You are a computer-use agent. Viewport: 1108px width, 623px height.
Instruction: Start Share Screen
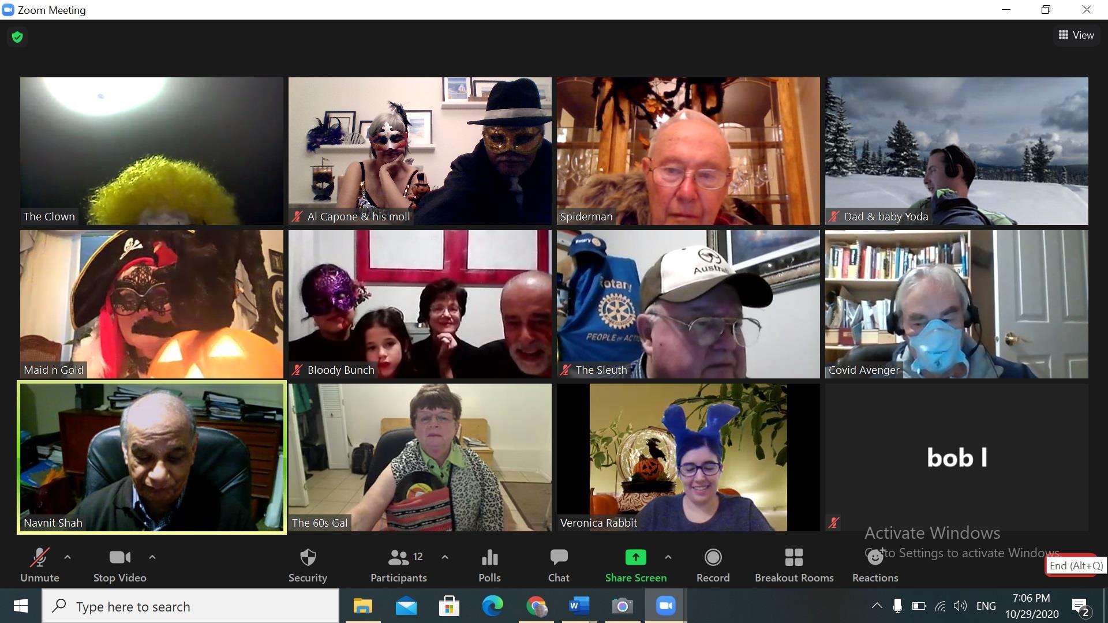pyautogui.click(x=635, y=565)
